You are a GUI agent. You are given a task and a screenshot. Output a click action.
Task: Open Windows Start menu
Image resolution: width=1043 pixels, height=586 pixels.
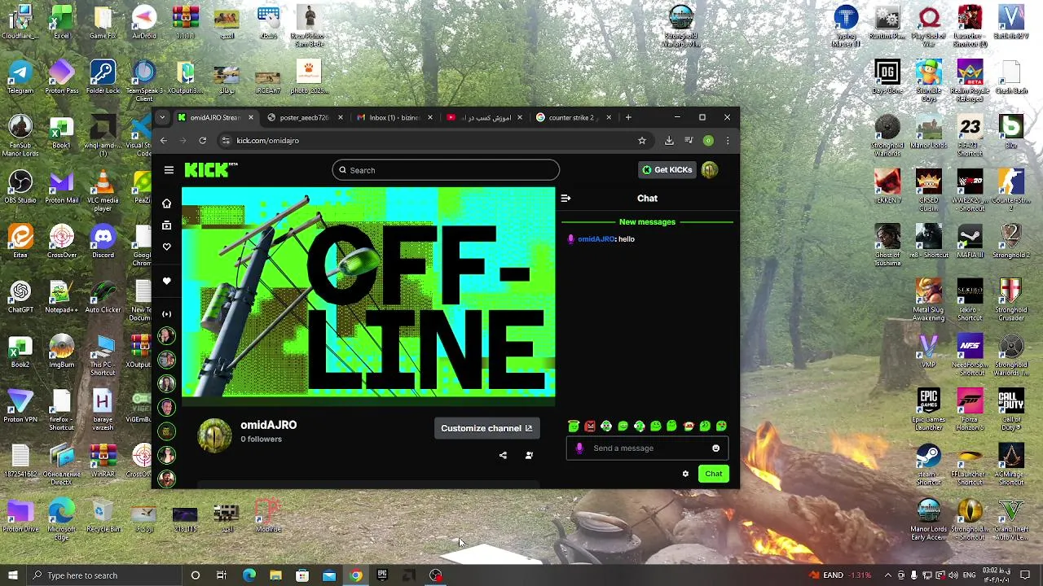click(x=12, y=575)
